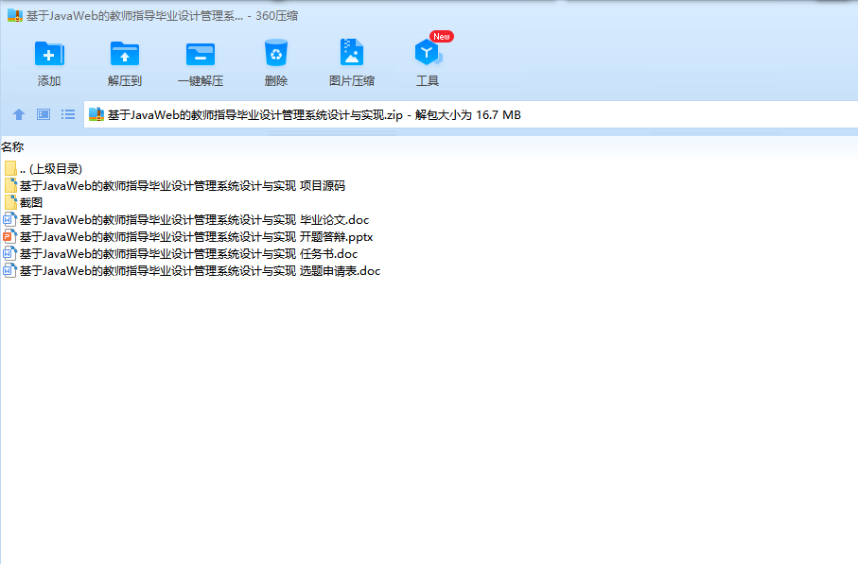Select the 截图 folder icon
The image size is (858, 564).
tap(10, 202)
